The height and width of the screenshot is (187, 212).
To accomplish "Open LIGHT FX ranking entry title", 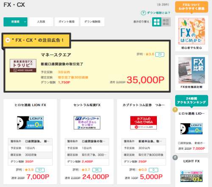I will point(192,161).
